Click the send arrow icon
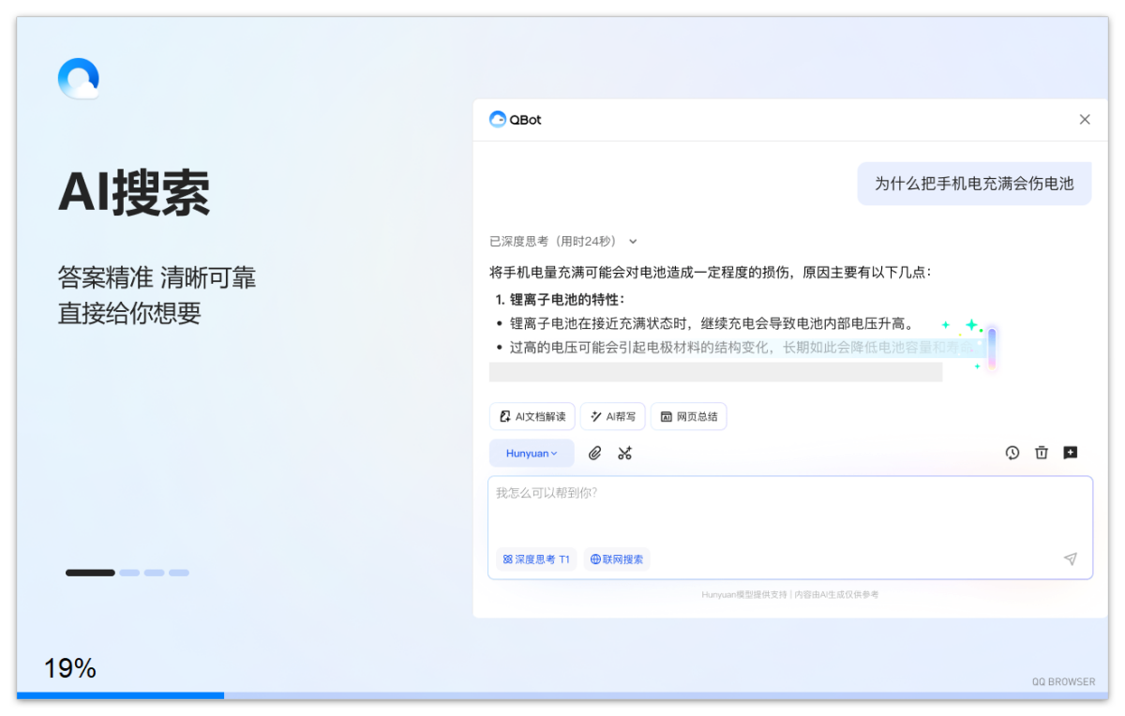 coord(1070,559)
